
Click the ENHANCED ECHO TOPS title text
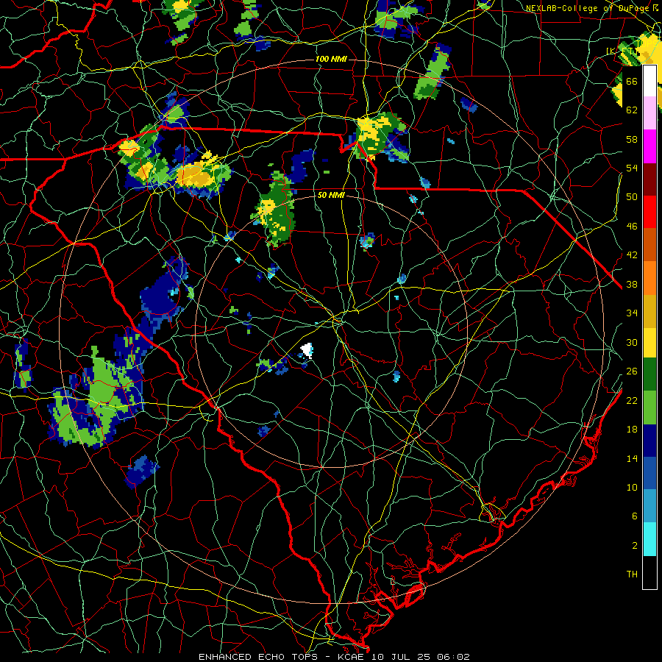coord(258,657)
